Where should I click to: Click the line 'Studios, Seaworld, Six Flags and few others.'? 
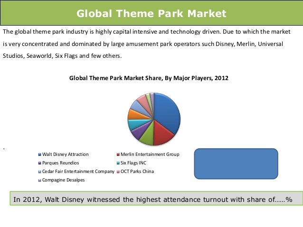62,56
